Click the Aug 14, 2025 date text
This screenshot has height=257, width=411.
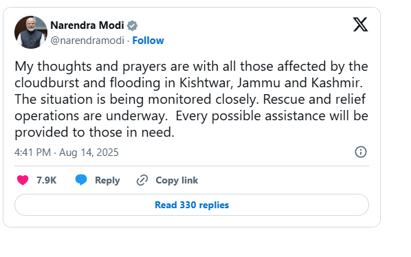click(x=89, y=153)
